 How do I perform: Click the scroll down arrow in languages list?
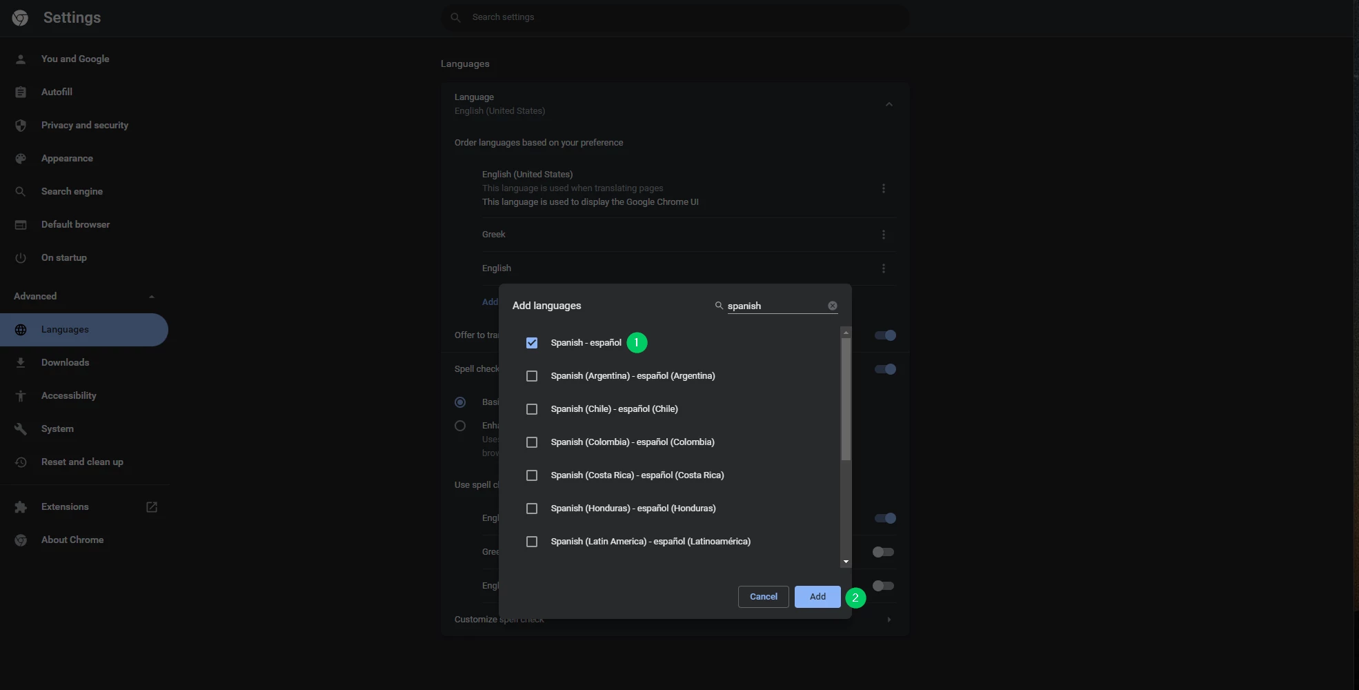point(846,562)
